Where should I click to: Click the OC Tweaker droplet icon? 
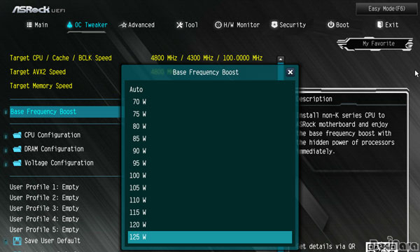pyautogui.click(x=69, y=25)
